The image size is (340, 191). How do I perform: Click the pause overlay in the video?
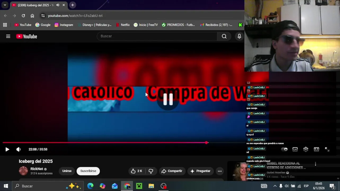pyautogui.click(x=168, y=99)
